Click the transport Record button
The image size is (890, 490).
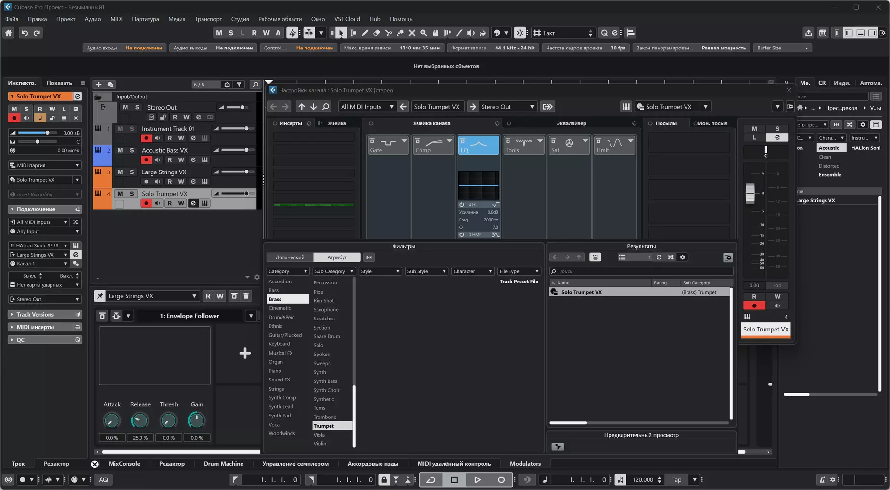coord(501,479)
